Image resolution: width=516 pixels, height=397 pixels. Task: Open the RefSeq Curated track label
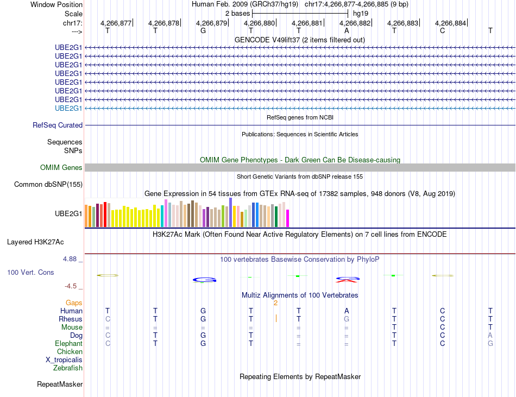pos(58,125)
